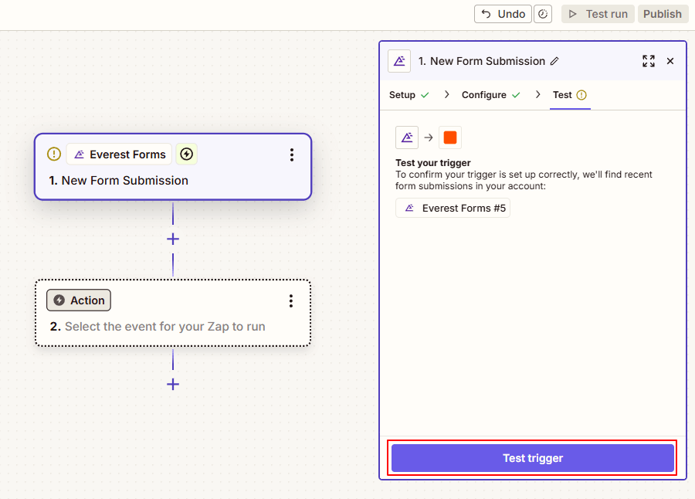Open the Configure tab
695x499 pixels.
coord(485,94)
